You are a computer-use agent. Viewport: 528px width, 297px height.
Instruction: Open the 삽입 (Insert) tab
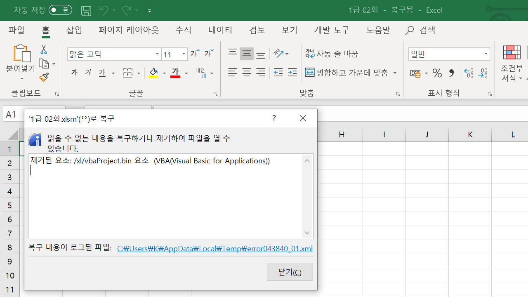(74, 30)
